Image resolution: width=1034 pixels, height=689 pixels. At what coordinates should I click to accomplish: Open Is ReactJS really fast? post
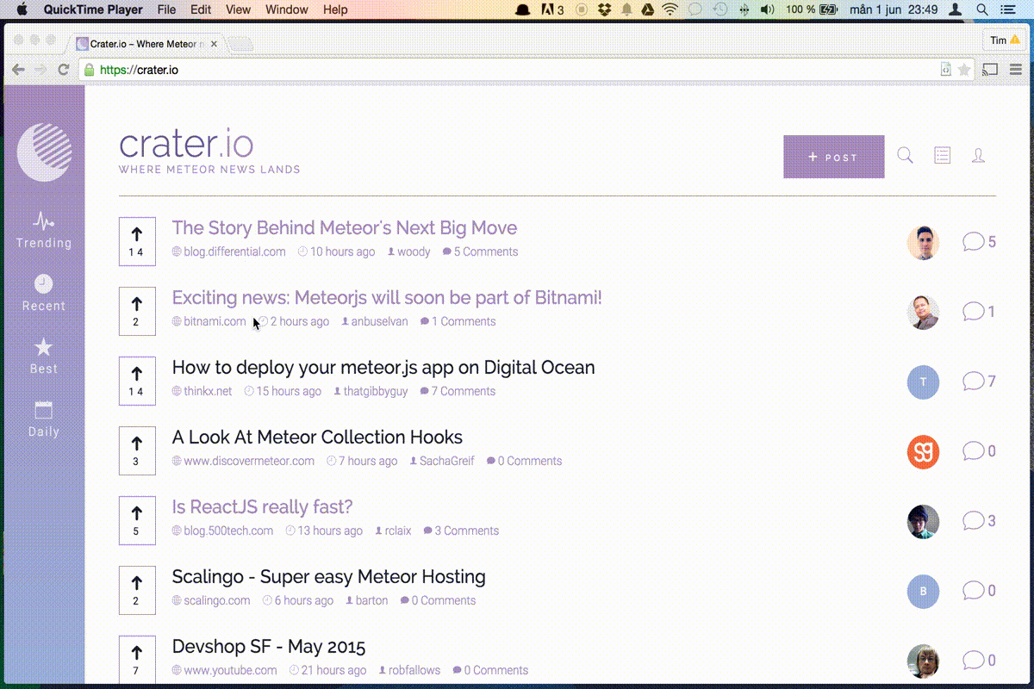coord(262,507)
